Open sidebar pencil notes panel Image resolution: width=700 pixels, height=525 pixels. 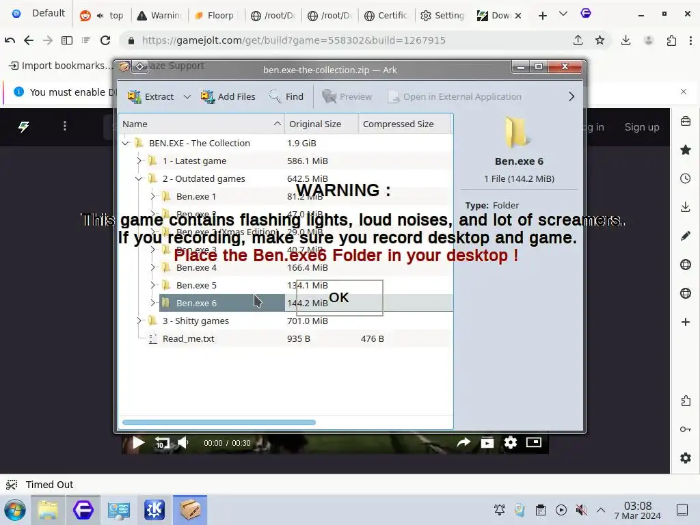pyautogui.click(x=685, y=236)
